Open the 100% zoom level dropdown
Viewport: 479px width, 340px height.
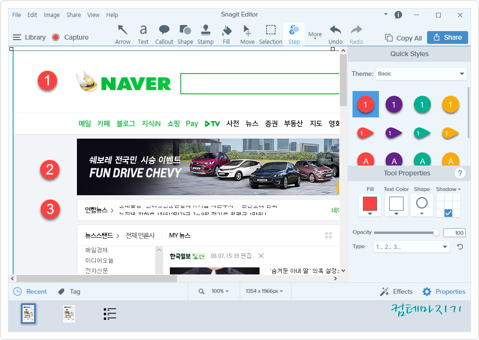pyautogui.click(x=220, y=291)
